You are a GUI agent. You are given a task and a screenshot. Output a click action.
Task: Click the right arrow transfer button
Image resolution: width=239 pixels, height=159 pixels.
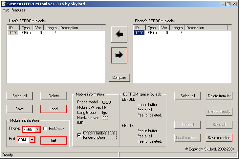click(x=119, y=55)
